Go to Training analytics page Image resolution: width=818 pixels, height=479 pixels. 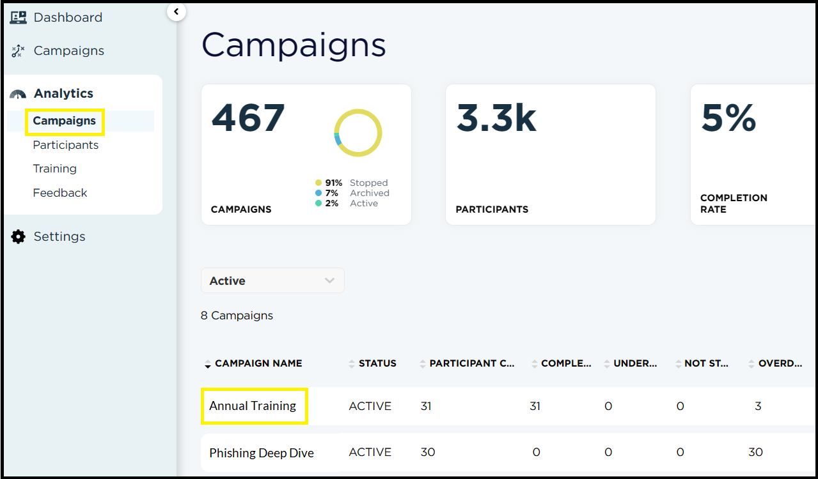tap(55, 169)
